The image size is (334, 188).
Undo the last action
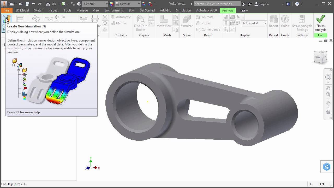tap(33, 4)
